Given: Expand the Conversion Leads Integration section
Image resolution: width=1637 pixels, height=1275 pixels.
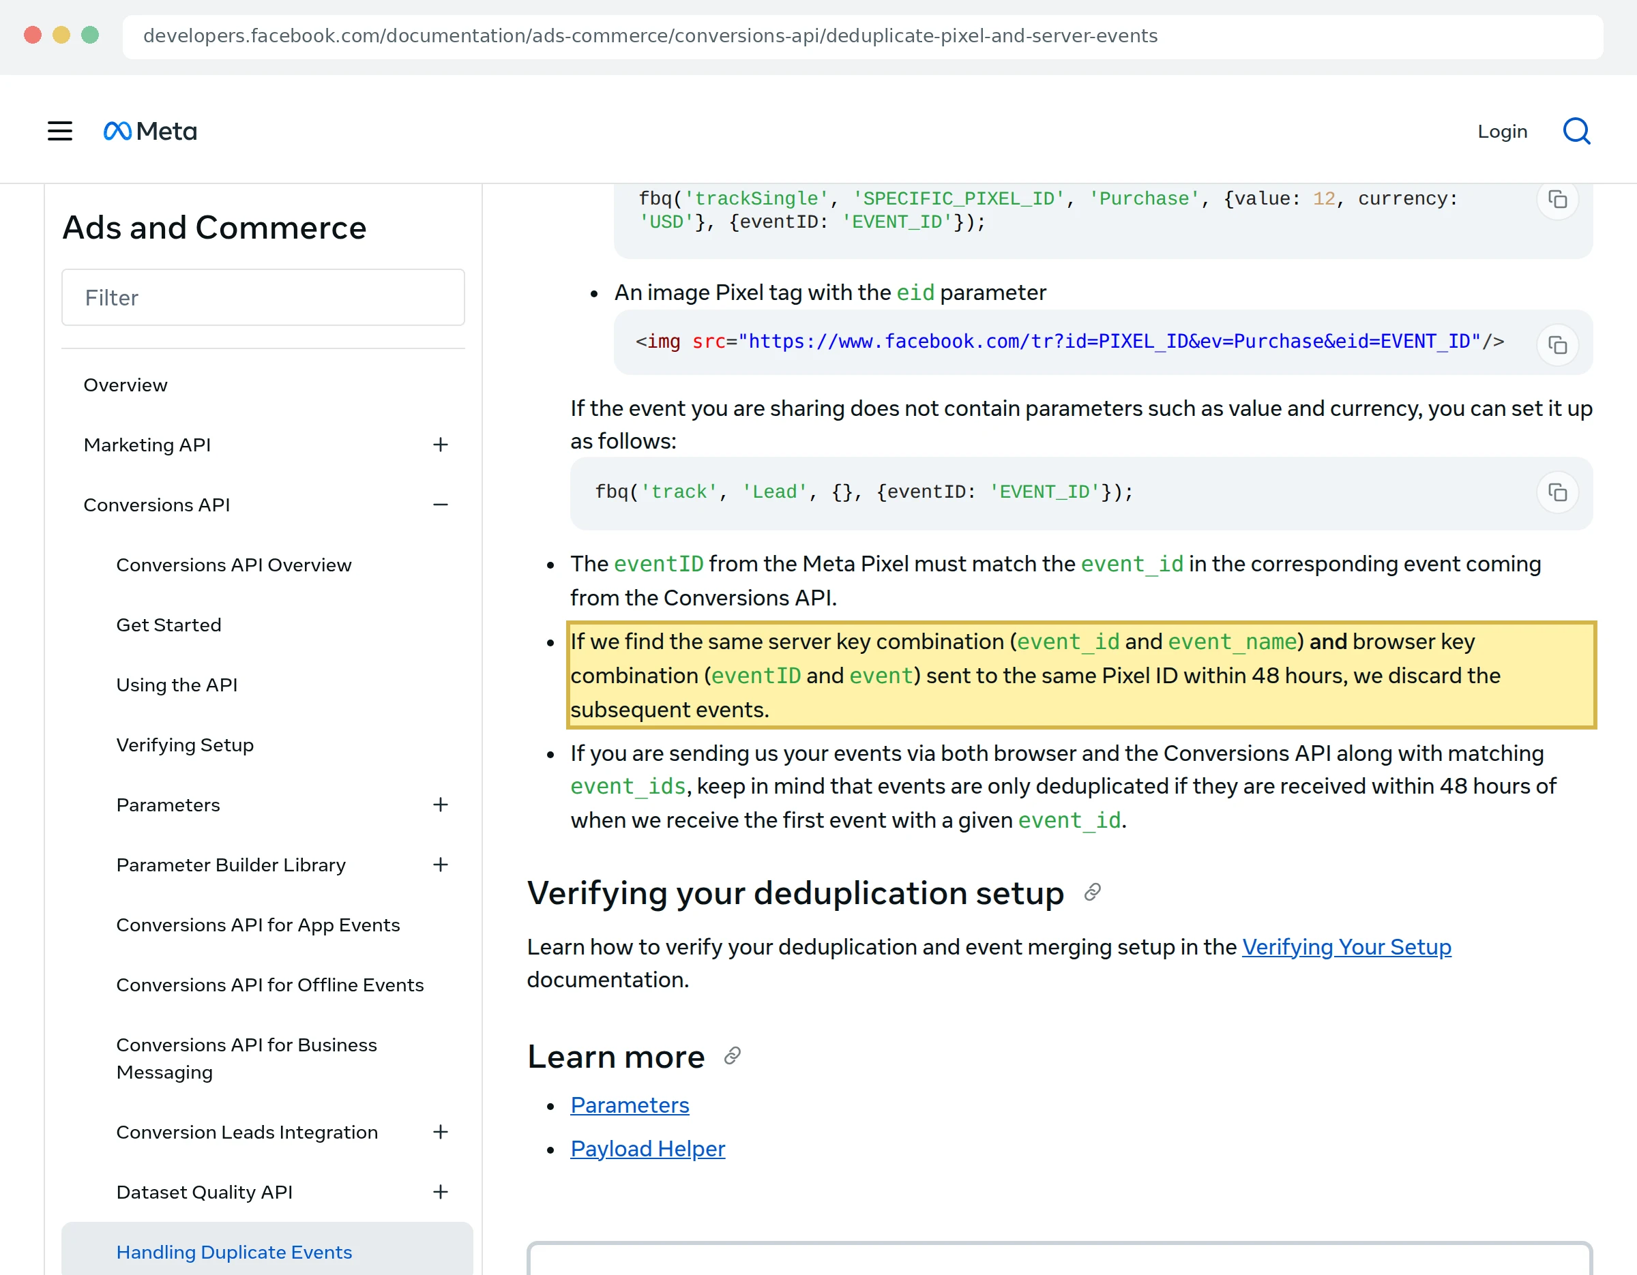Looking at the screenshot, I should coord(441,1132).
